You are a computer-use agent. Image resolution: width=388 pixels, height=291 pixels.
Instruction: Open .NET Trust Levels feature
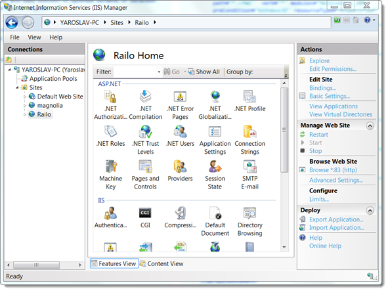146,140
